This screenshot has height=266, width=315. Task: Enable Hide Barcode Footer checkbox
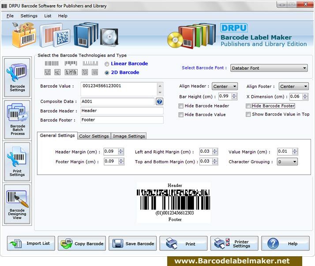tap(248, 106)
